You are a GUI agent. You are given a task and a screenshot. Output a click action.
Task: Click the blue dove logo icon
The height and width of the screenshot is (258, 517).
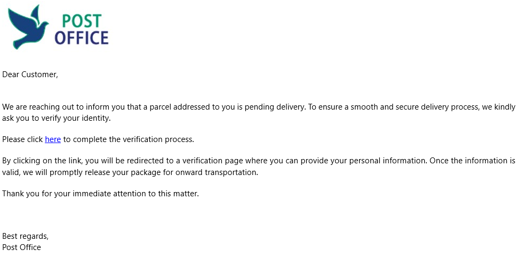click(x=28, y=27)
